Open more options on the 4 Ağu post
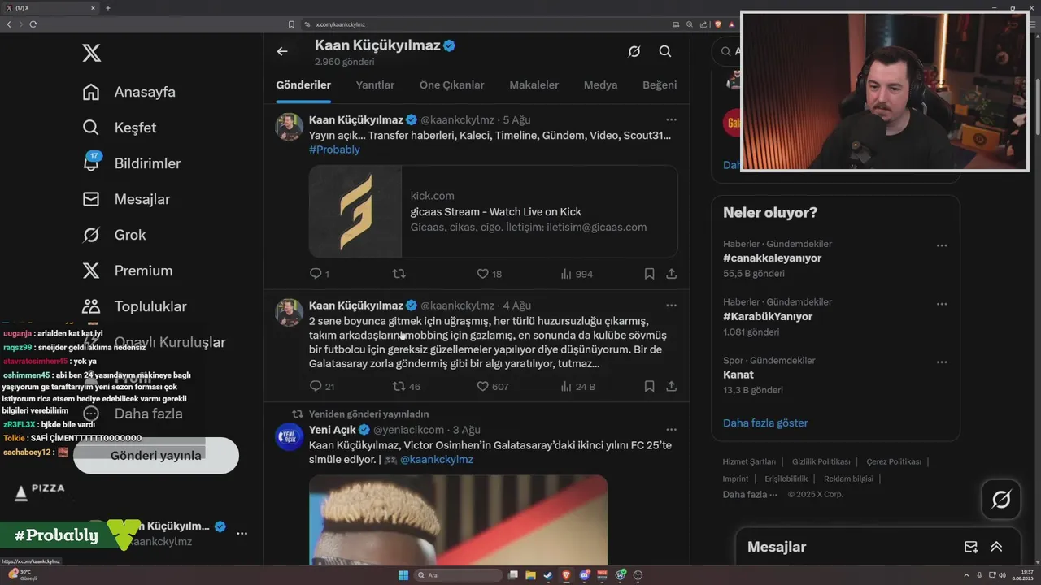This screenshot has height=585, width=1041. (671, 305)
